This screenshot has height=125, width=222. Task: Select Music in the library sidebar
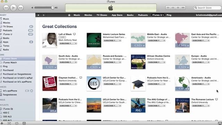(x=6, y=19)
